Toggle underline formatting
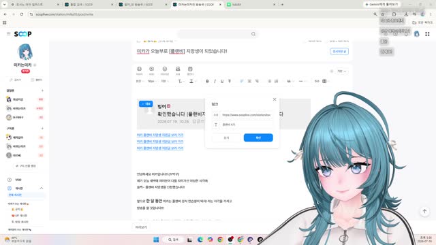 (x=222, y=81)
